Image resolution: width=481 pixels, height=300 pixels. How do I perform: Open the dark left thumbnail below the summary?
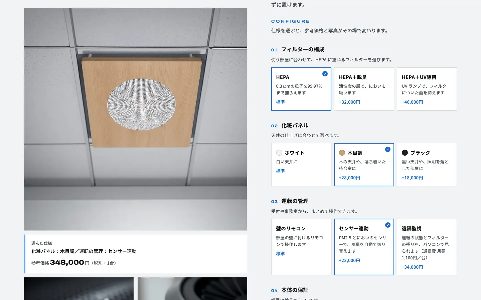coord(79,289)
